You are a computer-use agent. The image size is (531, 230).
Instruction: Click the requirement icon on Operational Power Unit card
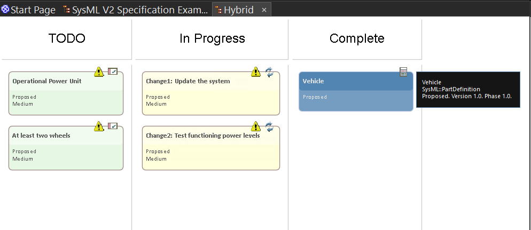coord(113,72)
